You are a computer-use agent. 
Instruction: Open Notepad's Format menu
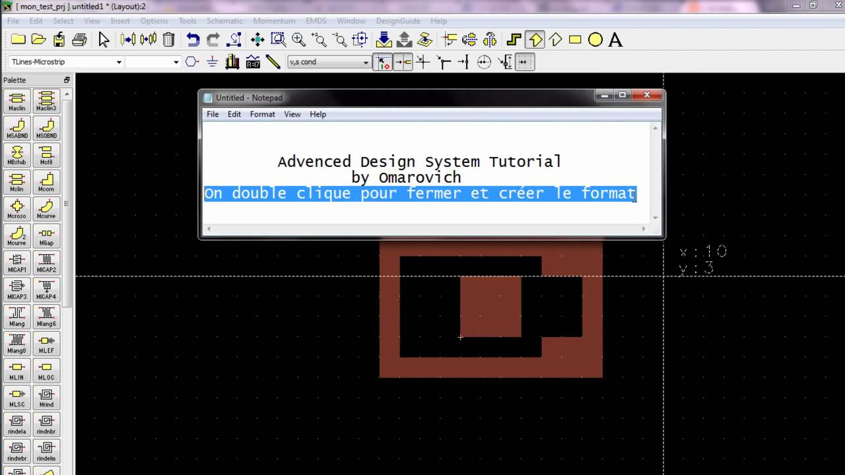click(262, 114)
